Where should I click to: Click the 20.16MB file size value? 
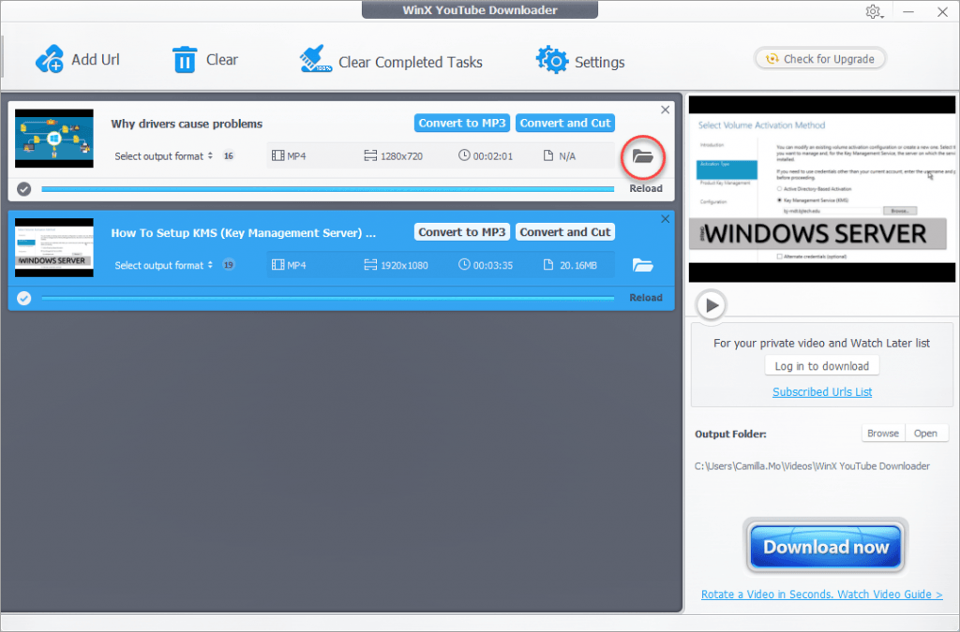click(577, 265)
